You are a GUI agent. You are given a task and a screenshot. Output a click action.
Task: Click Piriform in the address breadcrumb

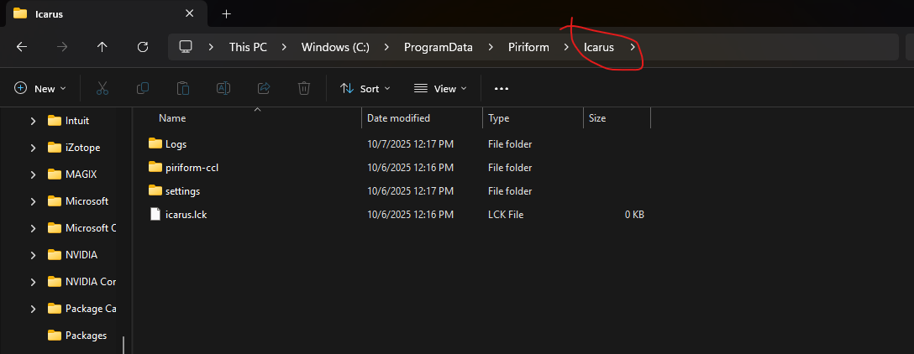click(x=528, y=47)
